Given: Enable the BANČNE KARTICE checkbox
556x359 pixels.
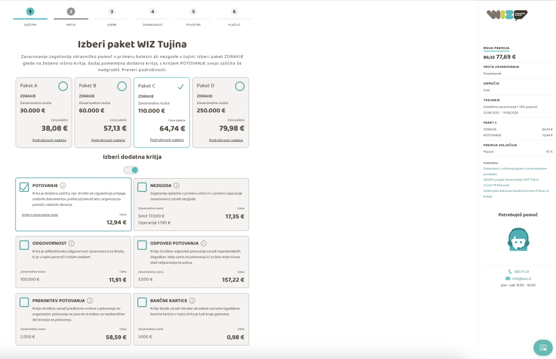Looking at the screenshot, I should 142,302.
